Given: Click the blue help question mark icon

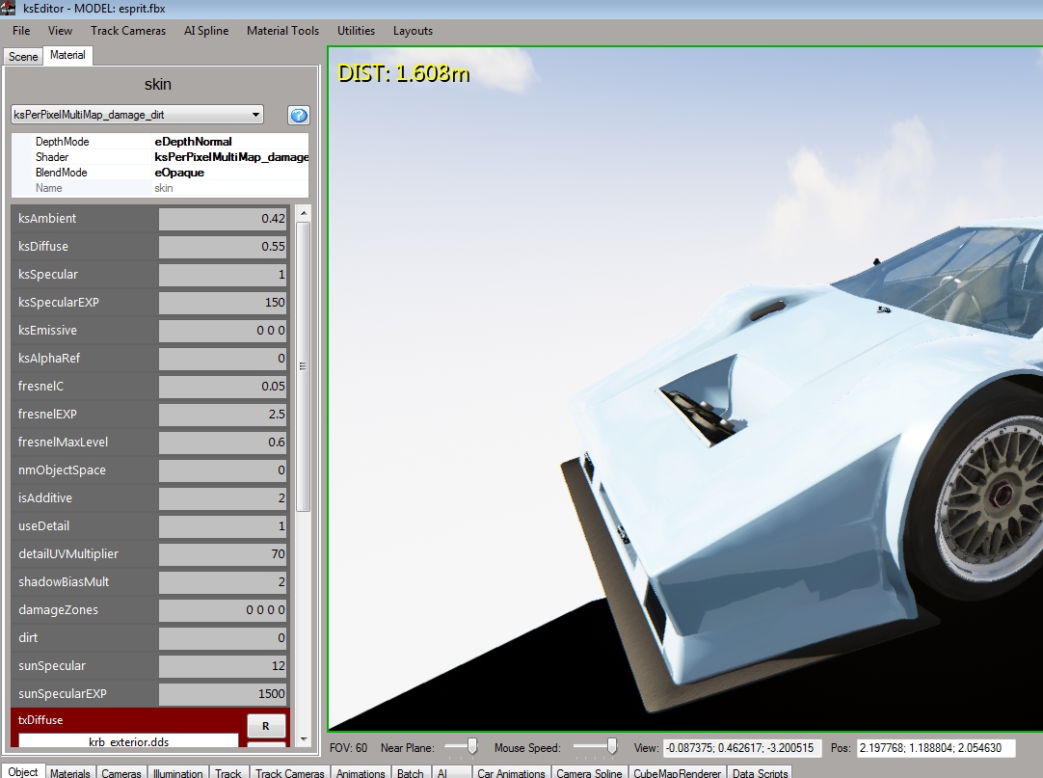Looking at the screenshot, I should pos(299,115).
